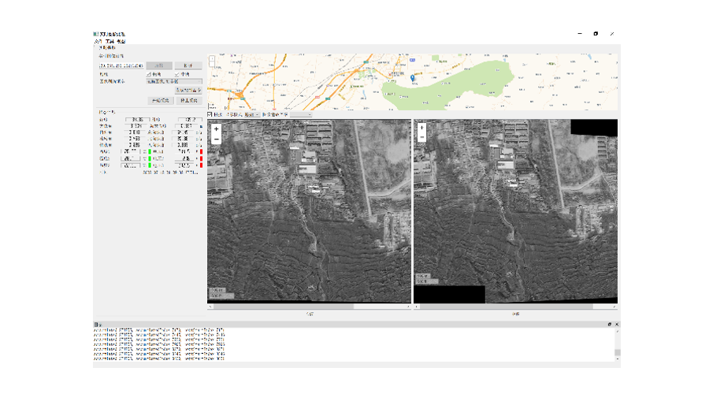Click the top green status indicator
The width and height of the screenshot is (709, 394).
(x=150, y=151)
